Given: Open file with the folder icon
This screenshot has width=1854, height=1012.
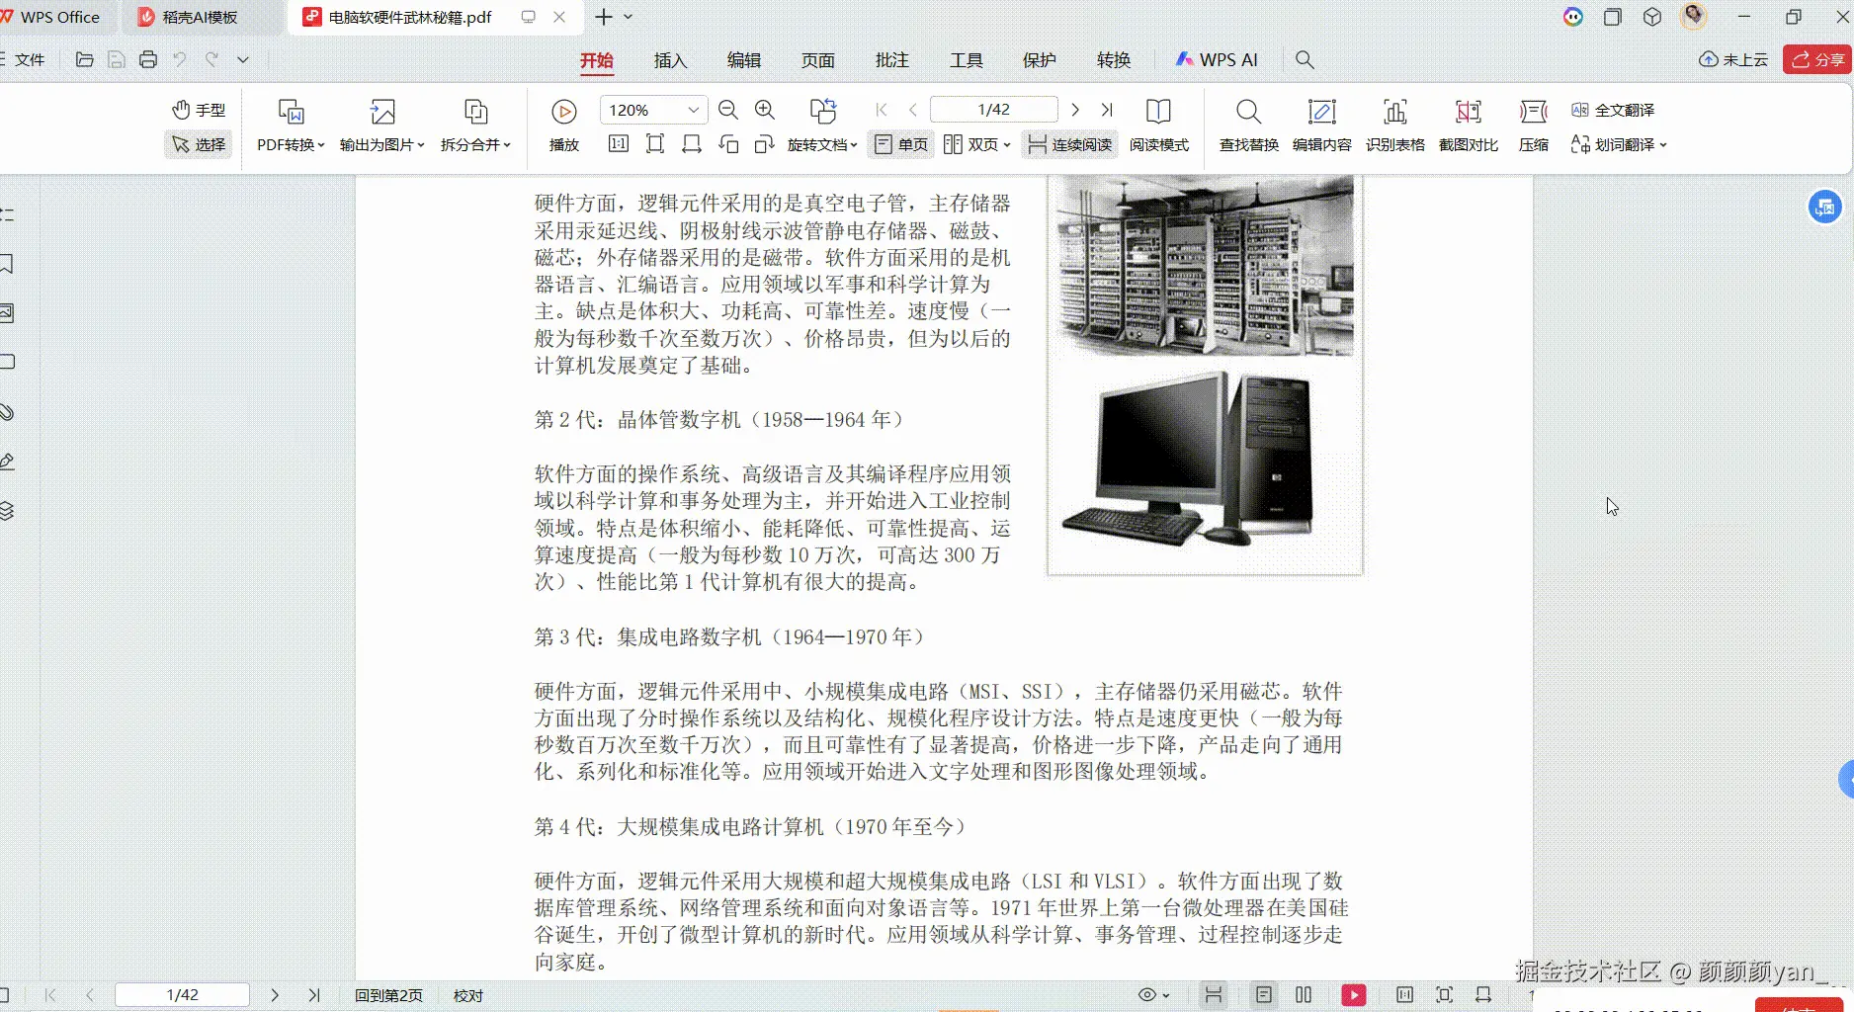Looking at the screenshot, I should [x=85, y=59].
